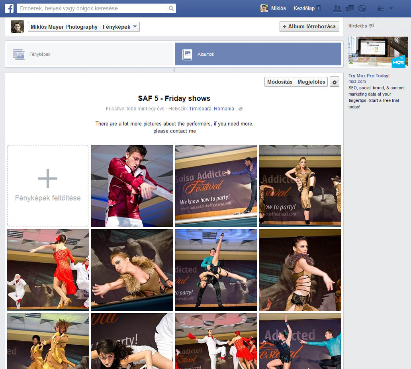Switch to the Albumok tab
This screenshot has width=411, height=369.
click(x=258, y=54)
